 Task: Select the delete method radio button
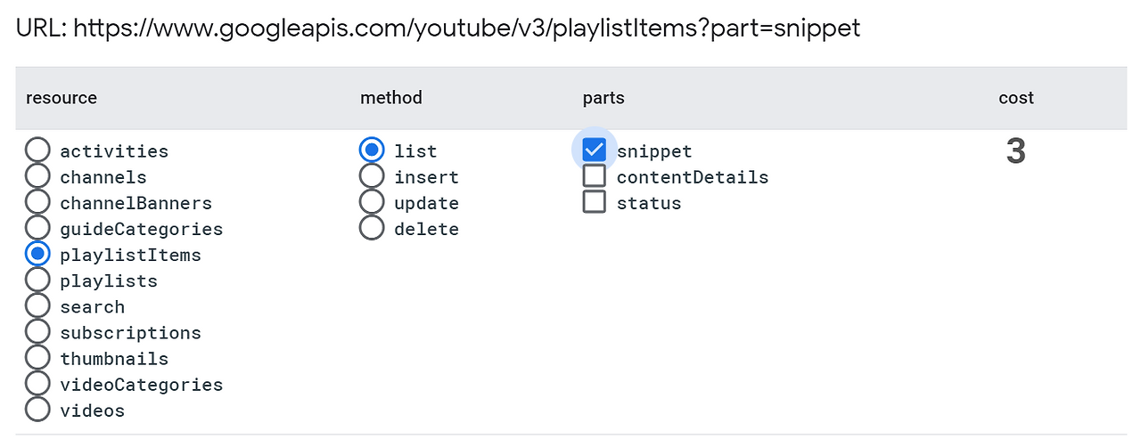click(x=372, y=229)
